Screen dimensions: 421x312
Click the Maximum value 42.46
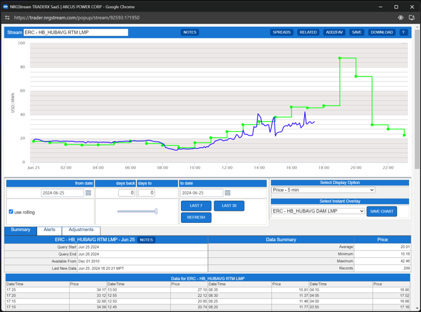pyautogui.click(x=405, y=261)
